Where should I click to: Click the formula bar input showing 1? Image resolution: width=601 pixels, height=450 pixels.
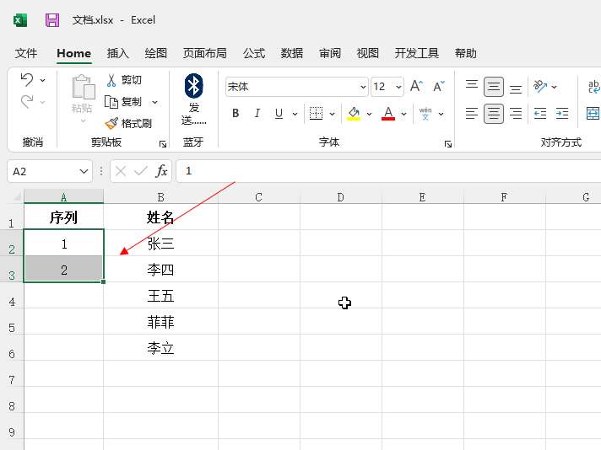click(x=388, y=171)
